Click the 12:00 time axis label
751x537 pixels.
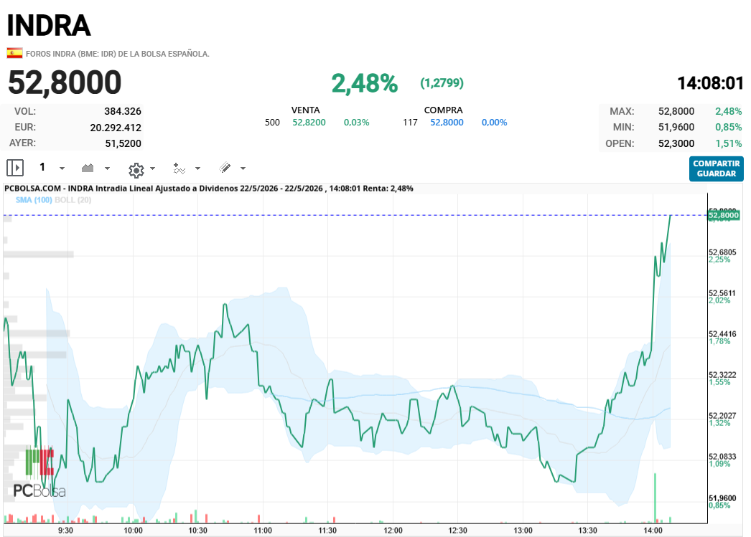393,531
